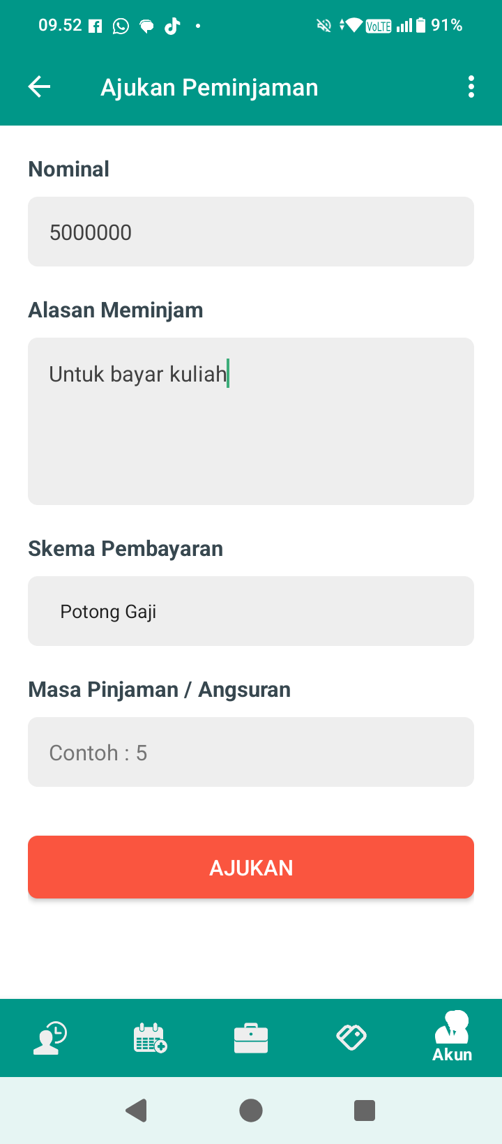Tap the battery indicator in status bar
The image size is (502, 1144).
[420, 26]
